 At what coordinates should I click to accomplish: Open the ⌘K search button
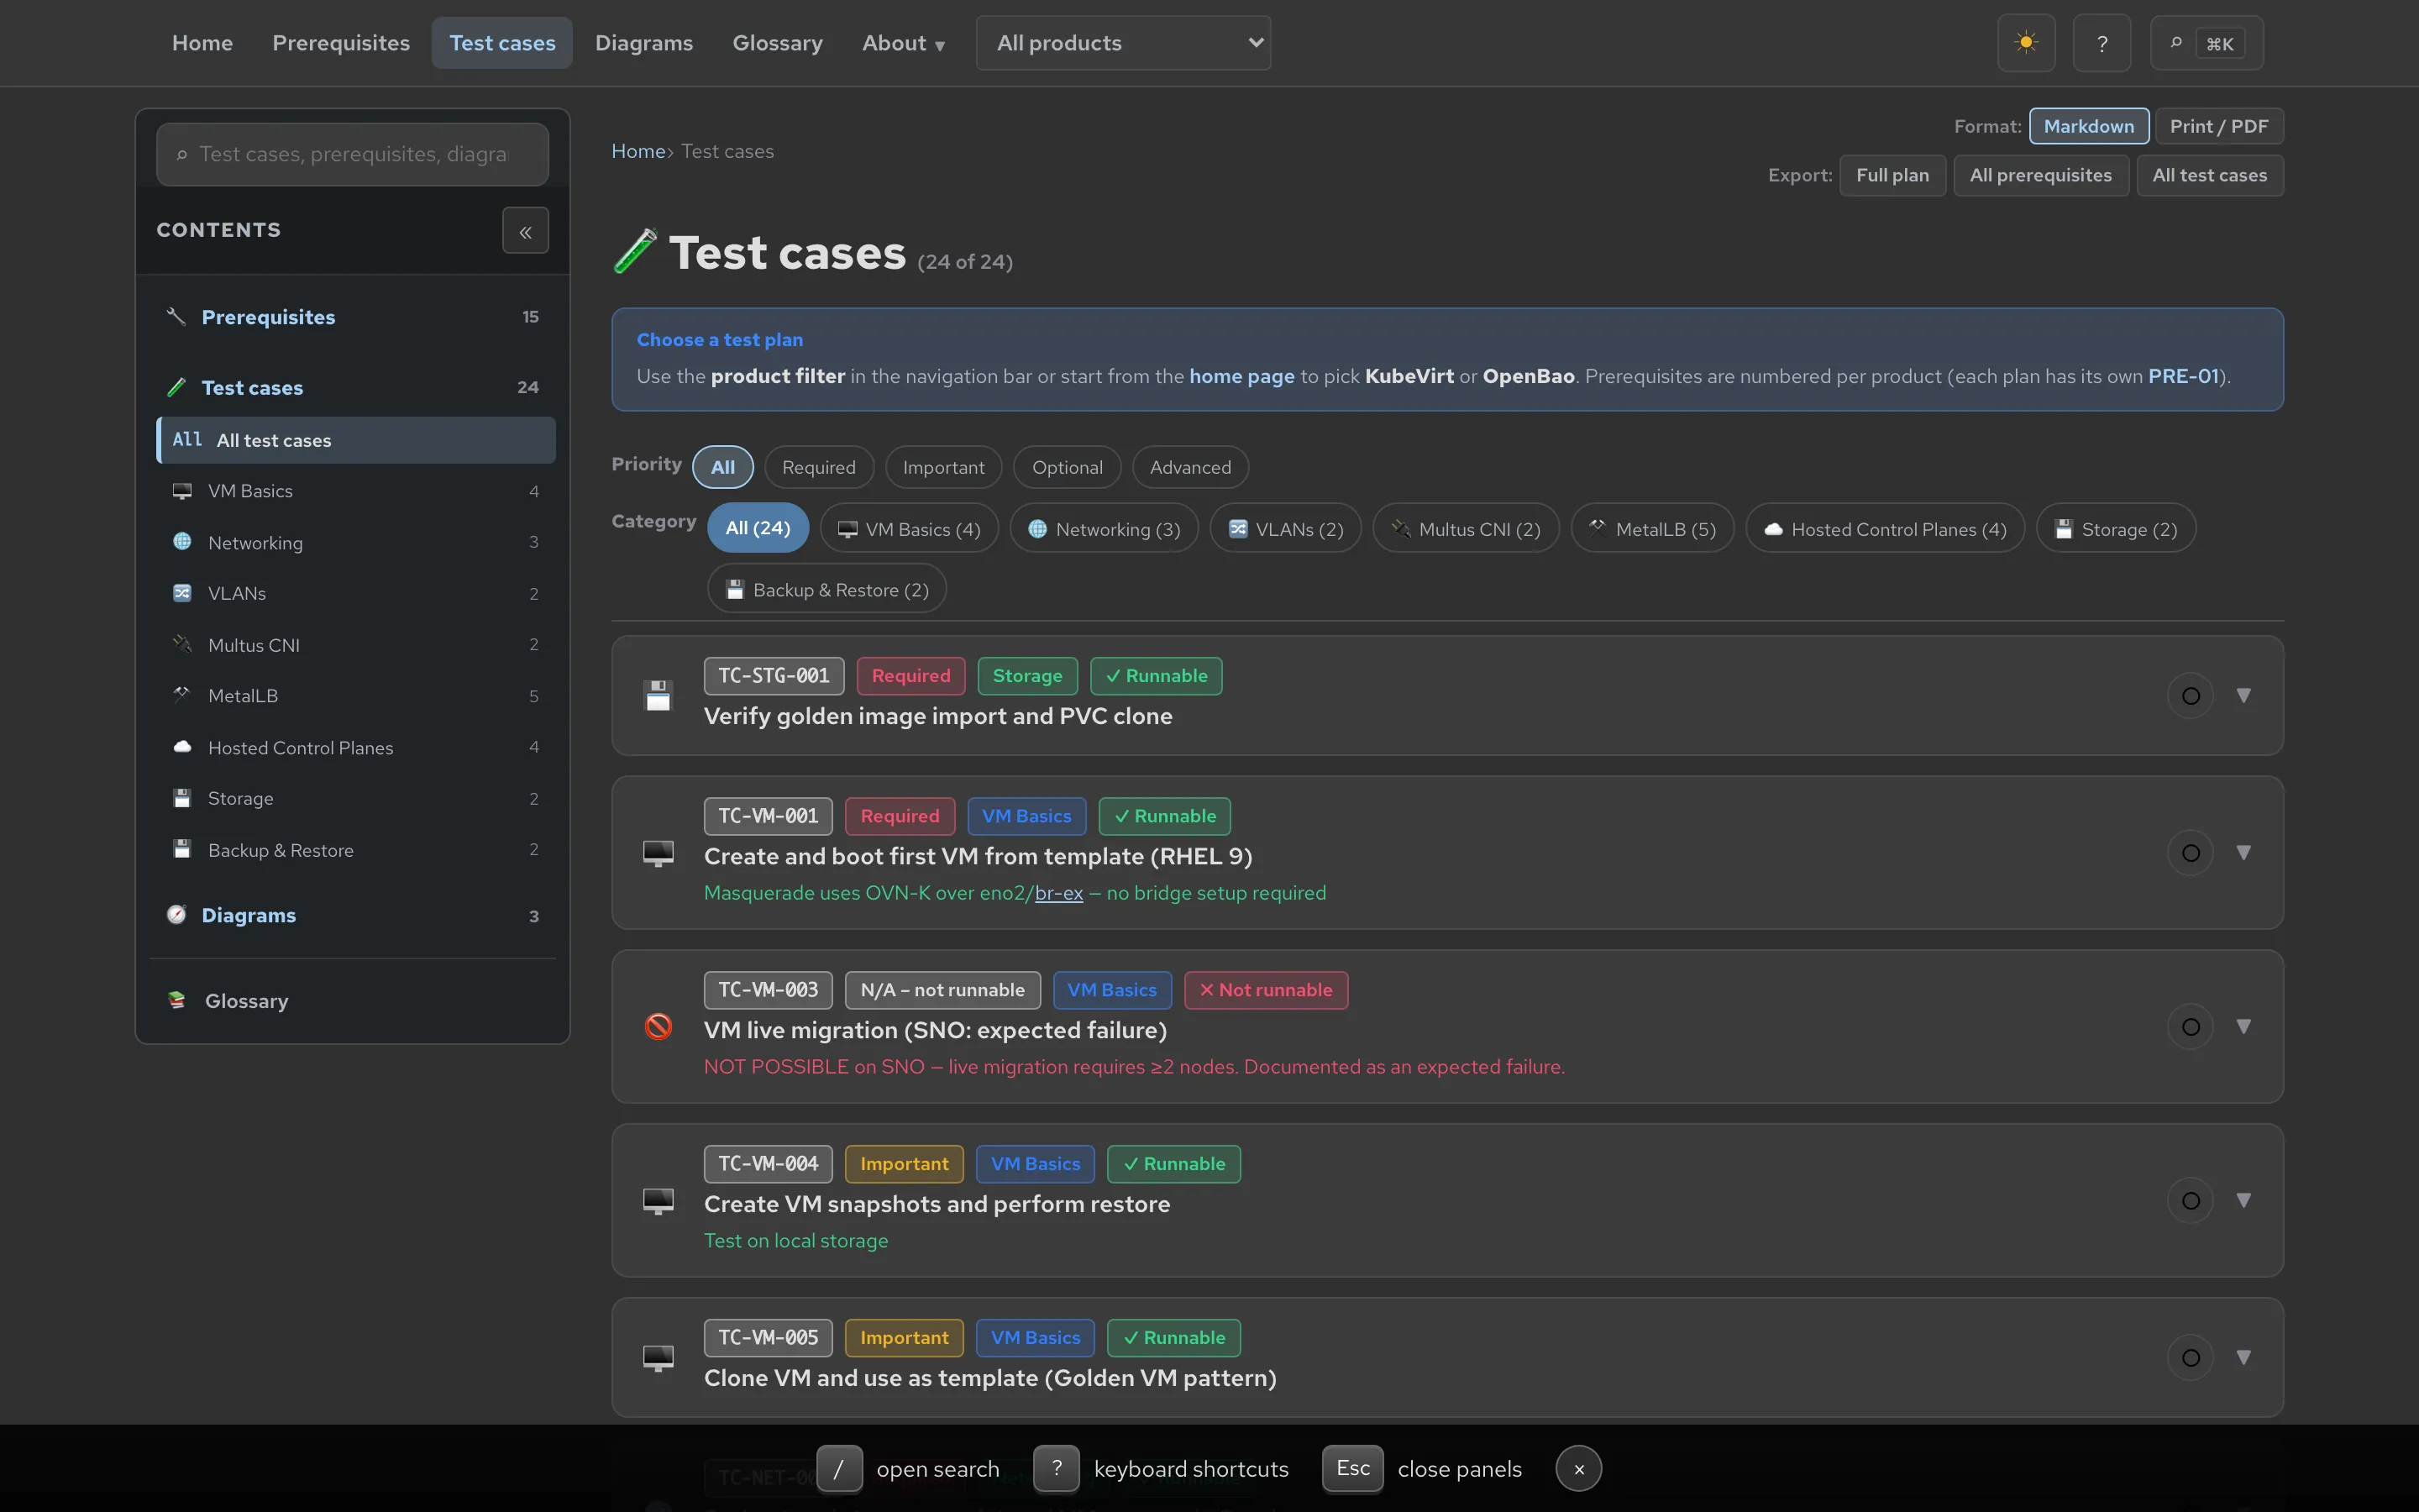(x=2206, y=43)
